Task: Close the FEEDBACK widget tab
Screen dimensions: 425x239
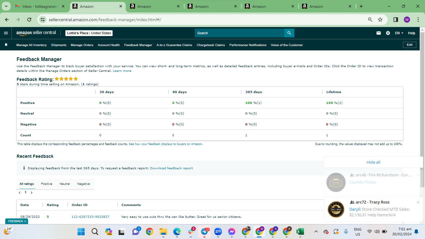Action: coord(25,221)
